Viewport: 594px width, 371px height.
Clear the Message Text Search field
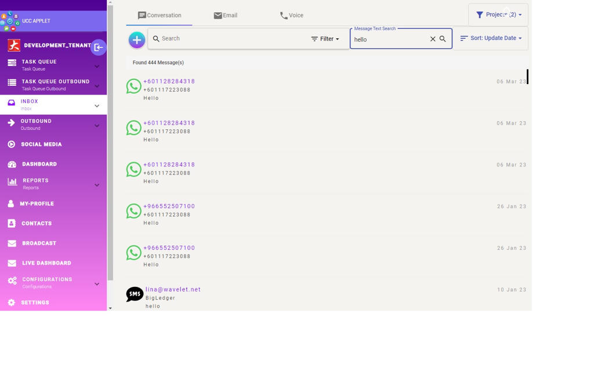click(x=433, y=39)
